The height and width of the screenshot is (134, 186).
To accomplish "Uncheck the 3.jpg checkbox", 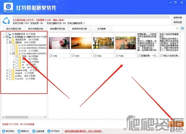I will 95,56.
